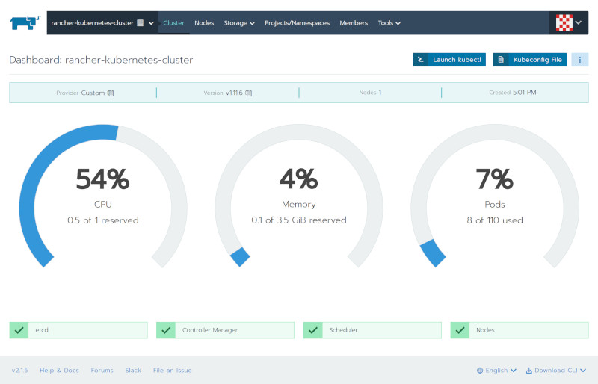Copy the Custom provider value icon

pos(111,93)
